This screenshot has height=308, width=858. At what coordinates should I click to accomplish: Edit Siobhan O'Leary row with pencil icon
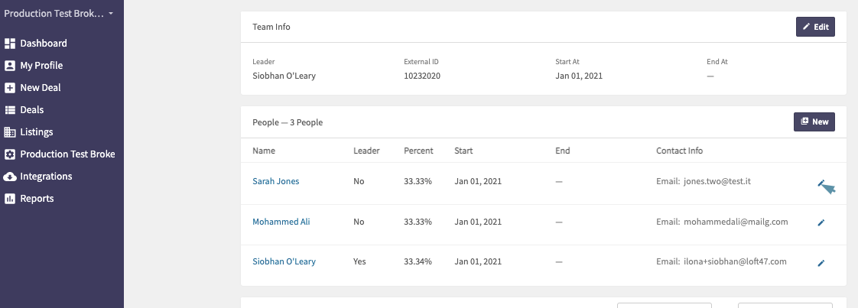pyautogui.click(x=821, y=263)
